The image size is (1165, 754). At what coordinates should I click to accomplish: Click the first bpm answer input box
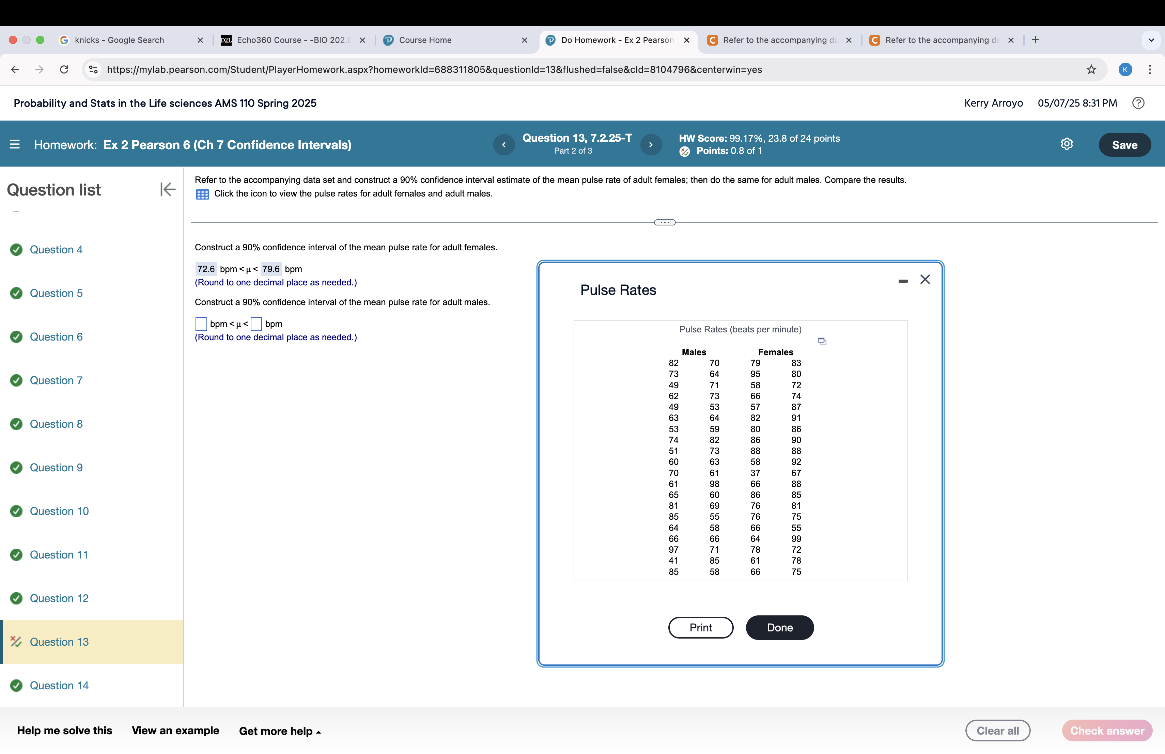click(201, 324)
